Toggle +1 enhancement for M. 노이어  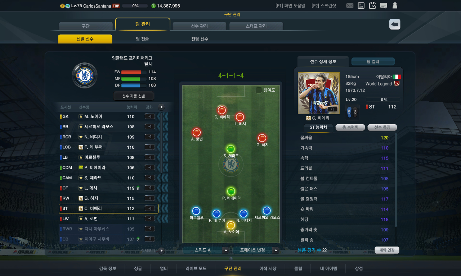point(149,116)
